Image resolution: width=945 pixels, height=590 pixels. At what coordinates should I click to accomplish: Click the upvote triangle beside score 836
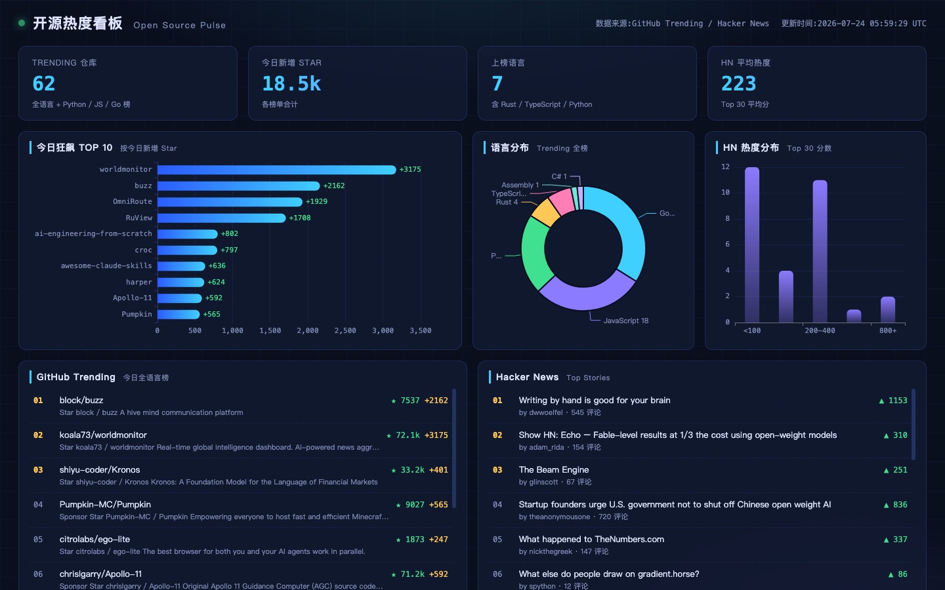886,505
